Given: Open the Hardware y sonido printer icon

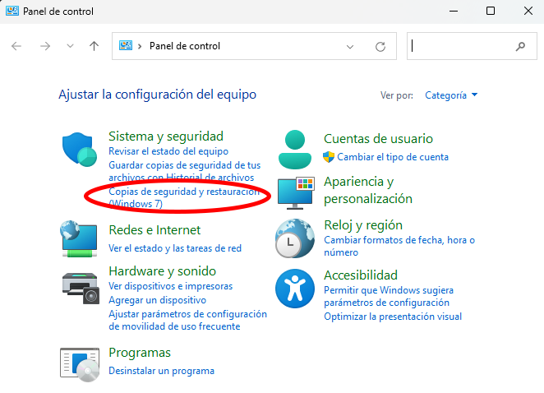Looking at the screenshot, I should pos(81,288).
